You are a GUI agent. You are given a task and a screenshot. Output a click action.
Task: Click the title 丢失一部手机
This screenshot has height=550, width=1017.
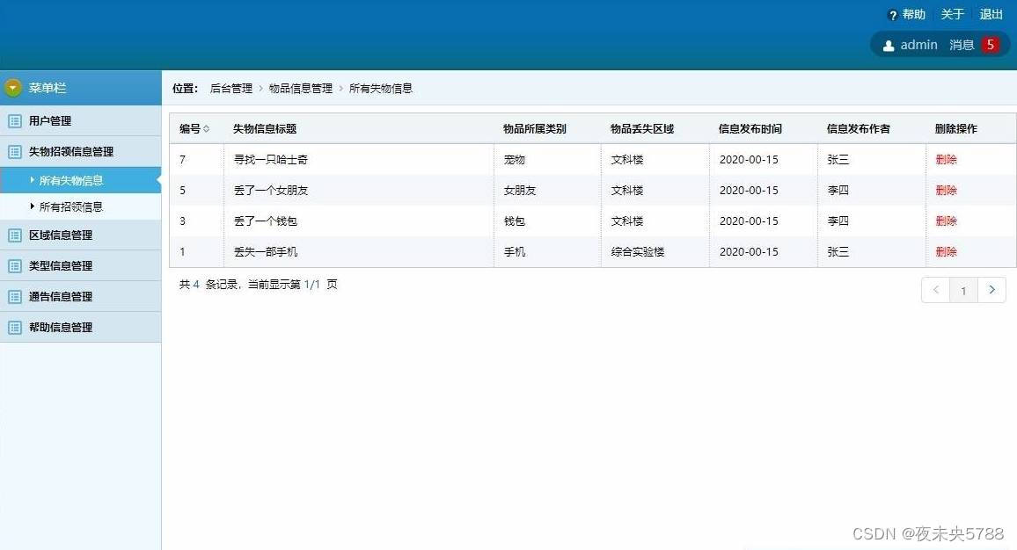click(x=266, y=252)
